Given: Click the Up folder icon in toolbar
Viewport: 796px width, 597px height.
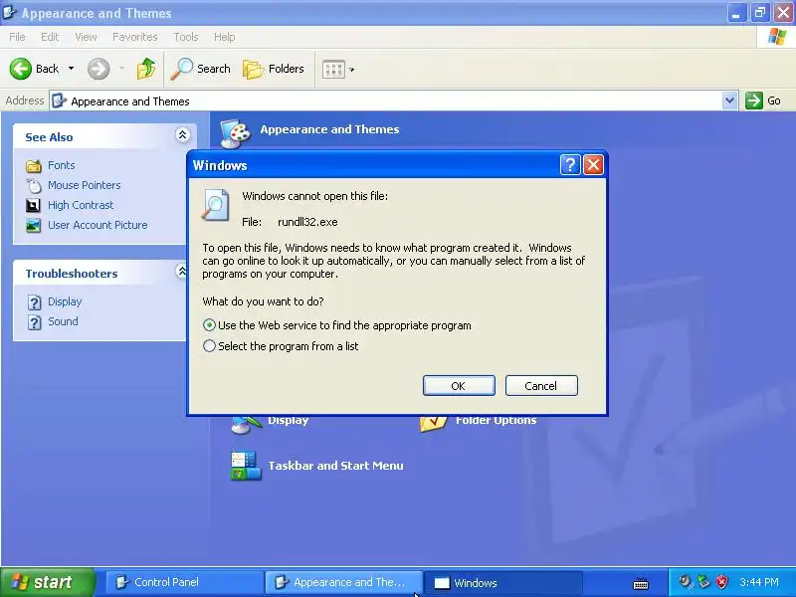Looking at the screenshot, I should tap(146, 69).
